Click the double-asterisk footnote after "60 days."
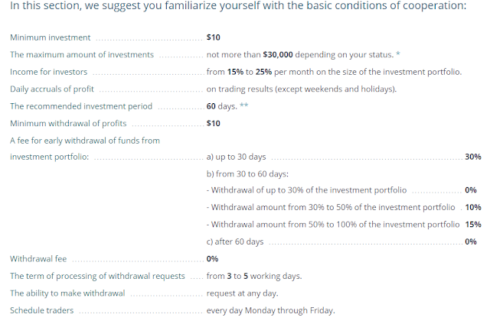Image resolution: width=490 pixels, height=324 pixels. (x=244, y=105)
